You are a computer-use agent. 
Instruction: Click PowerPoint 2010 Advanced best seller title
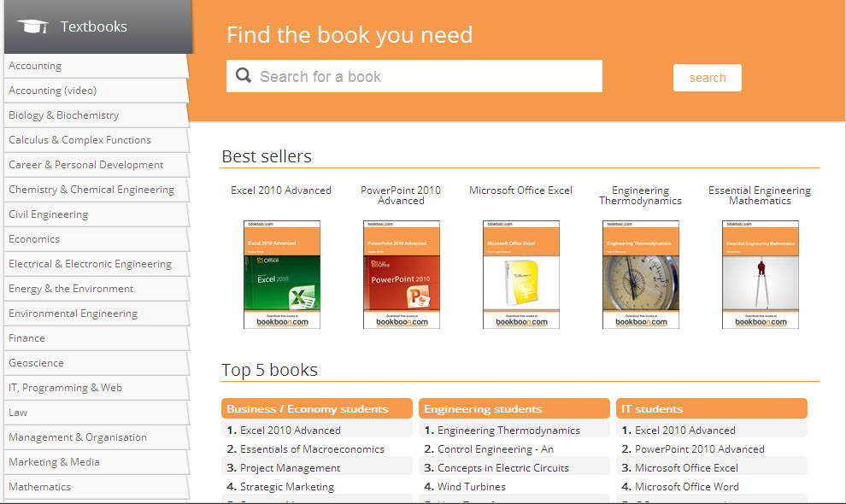point(401,196)
